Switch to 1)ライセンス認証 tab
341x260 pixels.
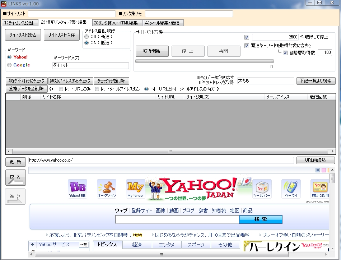pyautogui.click(x=20, y=23)
